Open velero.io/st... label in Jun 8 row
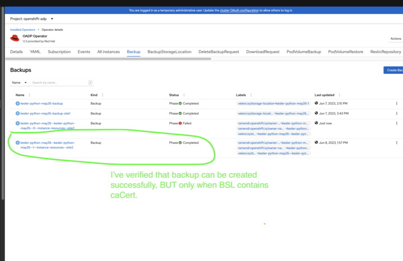Viewport: 403px width, 261px height. click(274, 153)
